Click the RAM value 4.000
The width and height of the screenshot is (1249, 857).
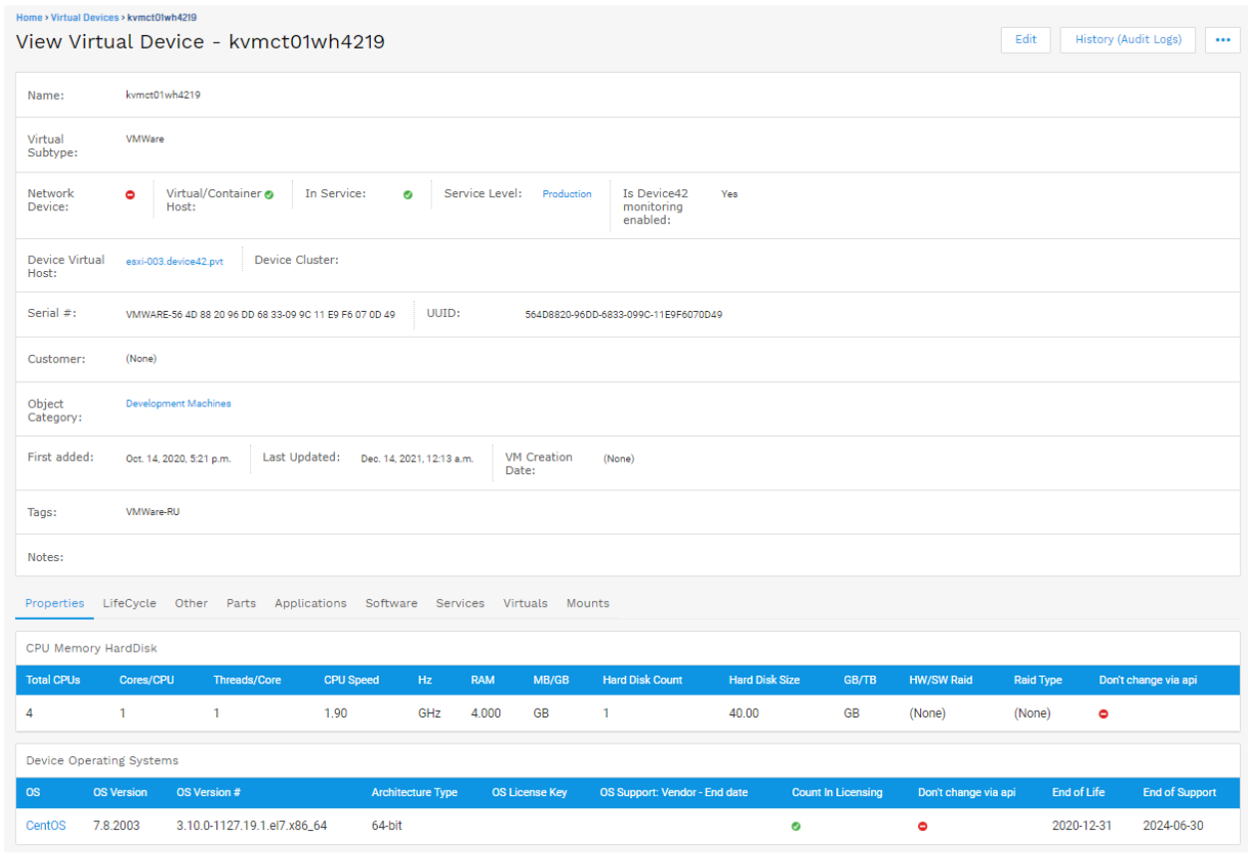pyautogui.click(x=486, y=714)
